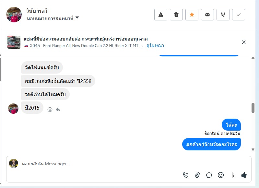This screenshot has height=188, width=259.
Task: Mark conversation done with checkmark button
Action: pos(239,15)
